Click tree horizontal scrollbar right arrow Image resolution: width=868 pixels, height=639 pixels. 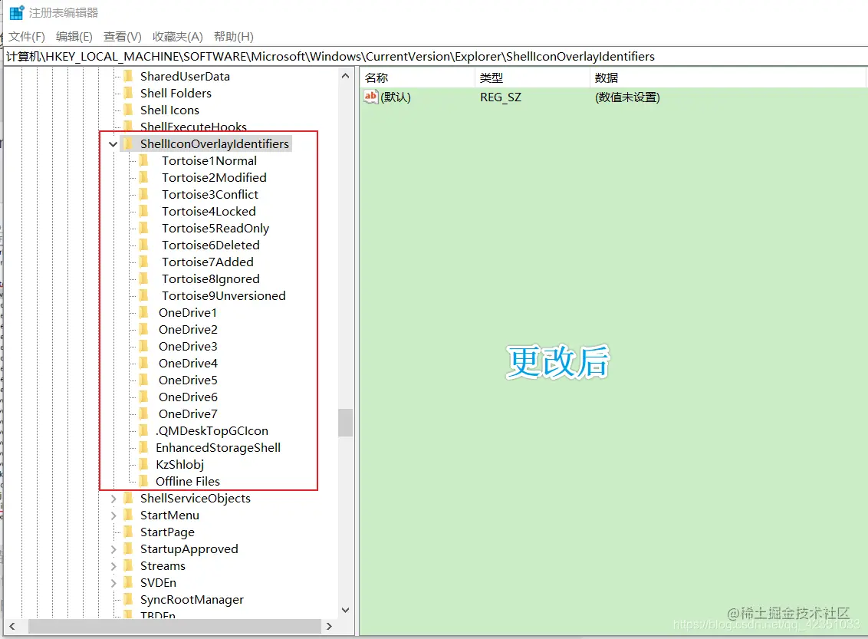pos(330,626)
